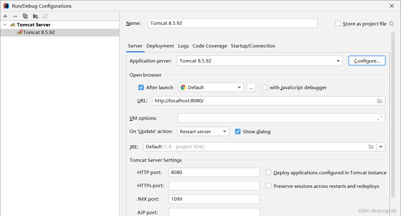
Task: Click the VM options input field
Action: pos(281,118)
